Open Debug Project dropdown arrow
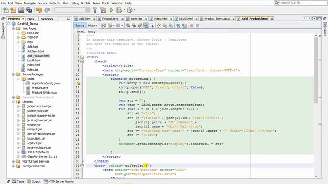 point(124,10)
